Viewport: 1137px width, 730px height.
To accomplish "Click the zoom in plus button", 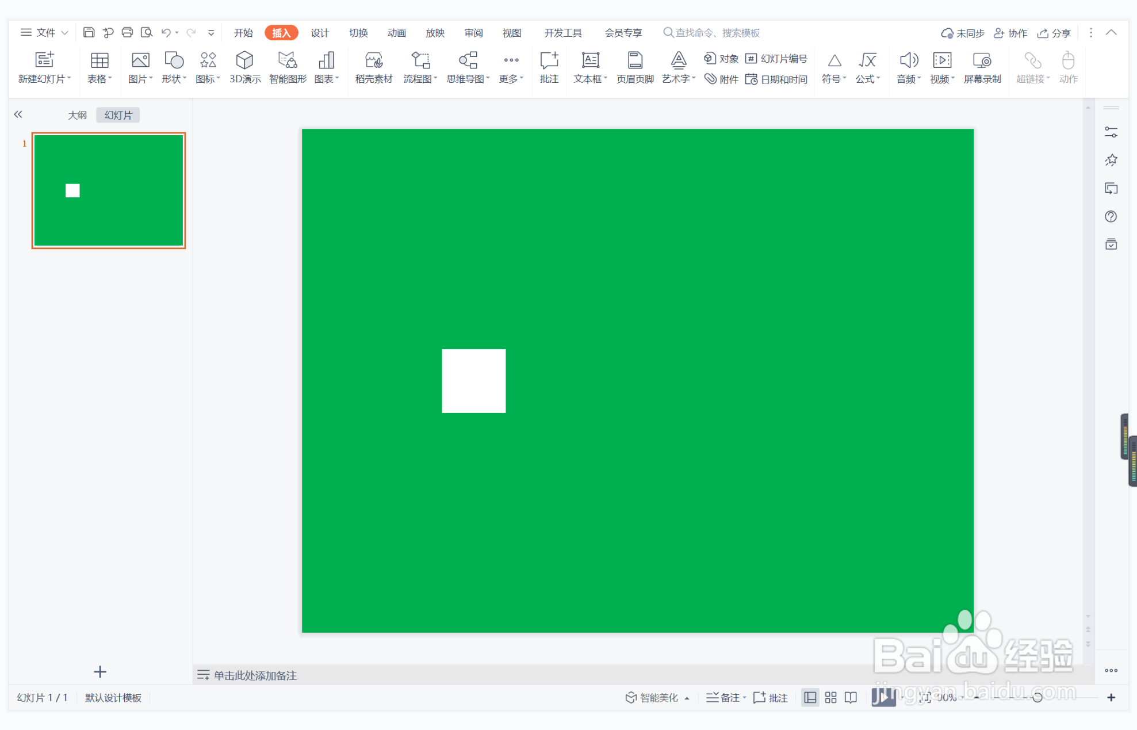I will click(x=1111, y=698).
